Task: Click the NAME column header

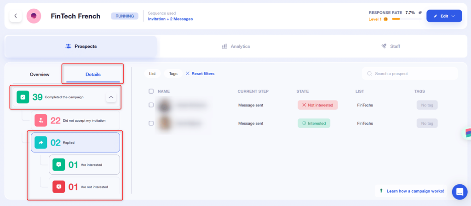Action: pos(164,91)
